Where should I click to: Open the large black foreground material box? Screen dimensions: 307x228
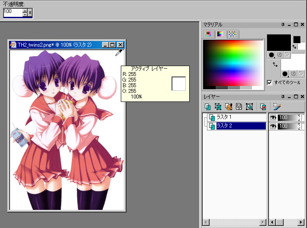(x=279, y=43)
